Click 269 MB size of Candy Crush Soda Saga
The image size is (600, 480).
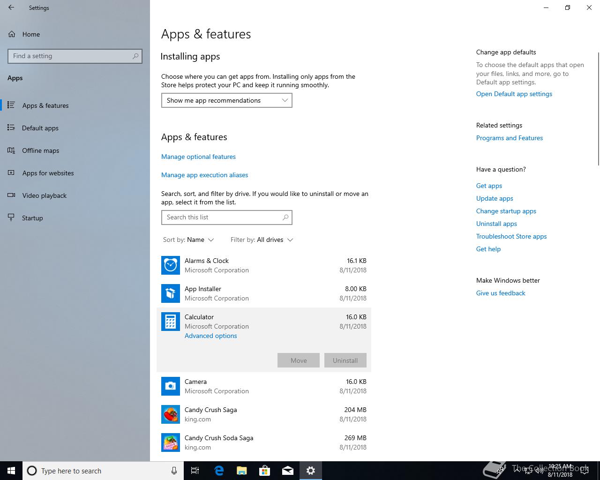355,438
